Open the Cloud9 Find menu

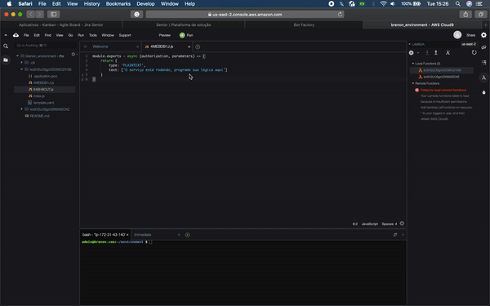(x=48, y=35)
